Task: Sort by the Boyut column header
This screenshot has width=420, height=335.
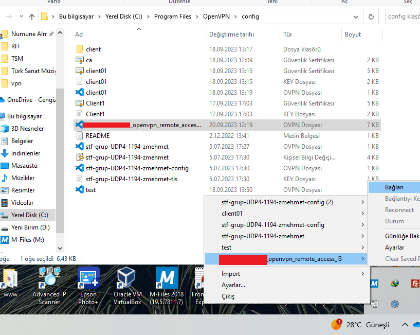Action: (x=353, y=34)
